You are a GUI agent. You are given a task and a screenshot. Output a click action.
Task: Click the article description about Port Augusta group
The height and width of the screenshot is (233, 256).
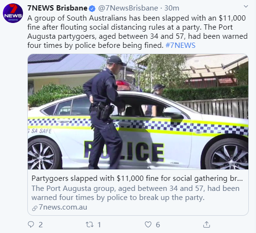click(135, 193)
